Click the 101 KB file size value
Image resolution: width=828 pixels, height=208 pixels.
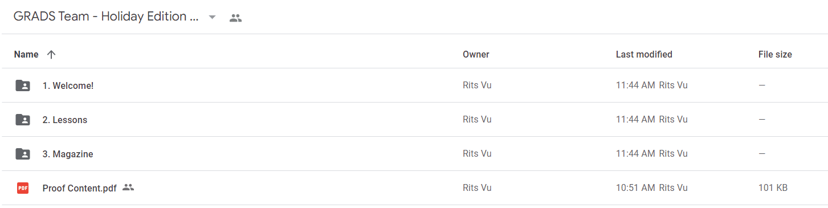pyautogui.click(x=773, y=187)
